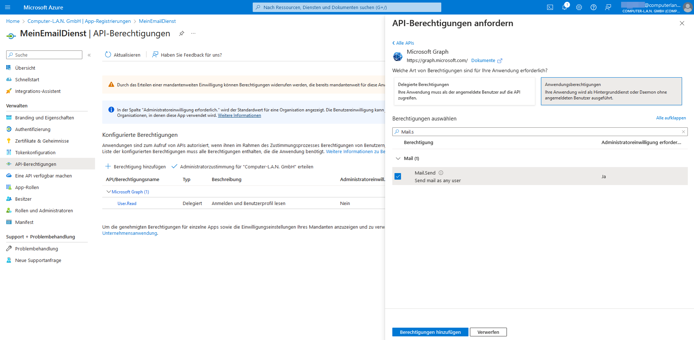Focus the sidebar Suche field
This screenshot has height=340, width=694.
click(x=44, y=55)
